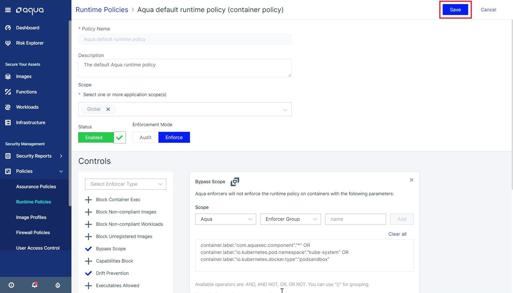Click the Dashboard gauge icon
Screen dimensions: 513x293
(x=8, y=28)
